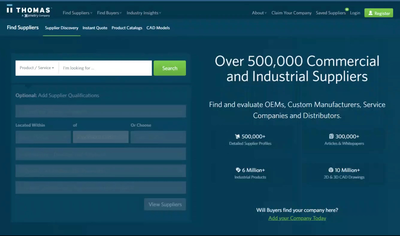Click the View Suppliers button
Screen dimensions: 400x236
coord(165,204)
